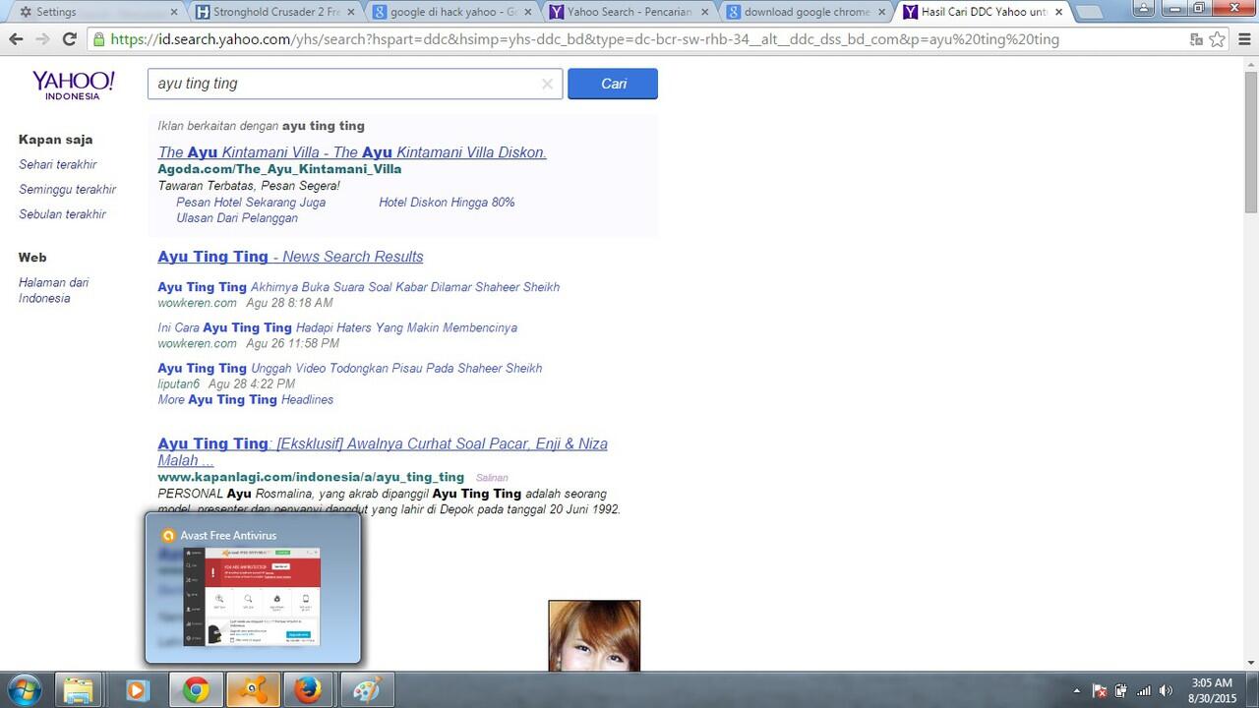Click the Action Center flag tray icon
Viewport: 1259px width, 708px height.
[x=1101, y=691]
